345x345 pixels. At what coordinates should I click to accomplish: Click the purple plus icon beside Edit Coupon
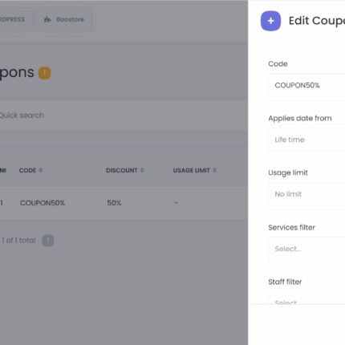click(270, 21)
